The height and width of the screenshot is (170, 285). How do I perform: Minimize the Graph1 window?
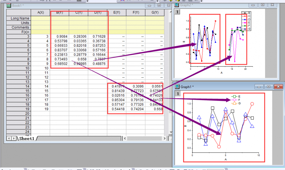259,87
